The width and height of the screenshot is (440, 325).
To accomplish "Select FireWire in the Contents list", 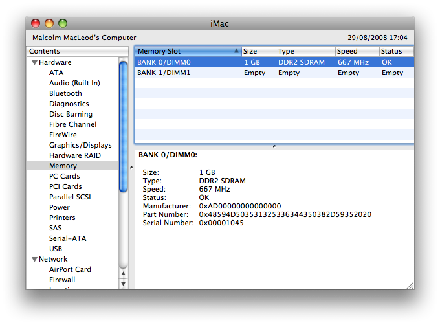I will (x=63, y=135).
